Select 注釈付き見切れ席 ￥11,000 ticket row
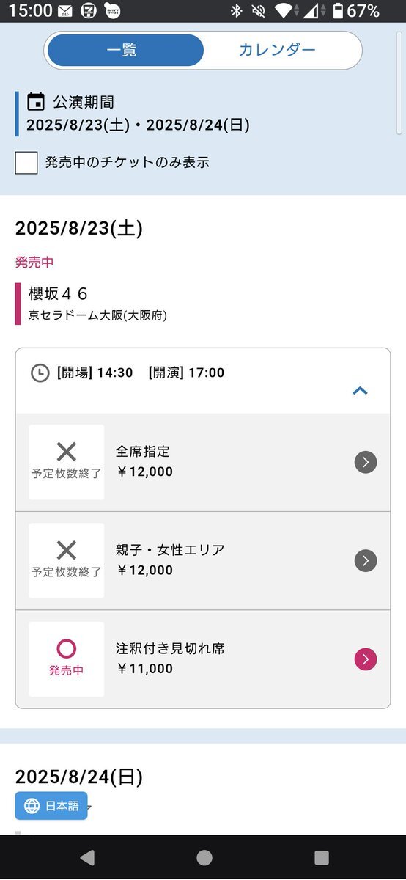406x880 pixels. tap(203, 659)
